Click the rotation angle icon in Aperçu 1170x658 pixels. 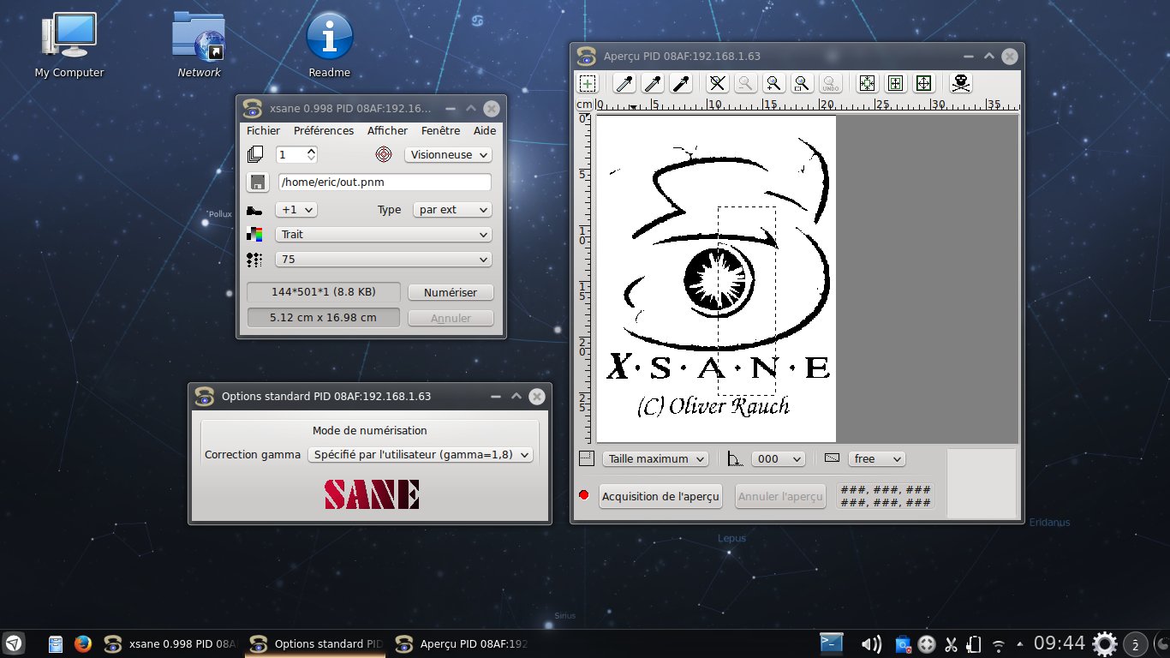click(x=735, y=458)
